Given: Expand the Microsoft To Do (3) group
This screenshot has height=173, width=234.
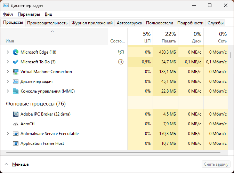Looking at the screenshot, I should point(8,62).
